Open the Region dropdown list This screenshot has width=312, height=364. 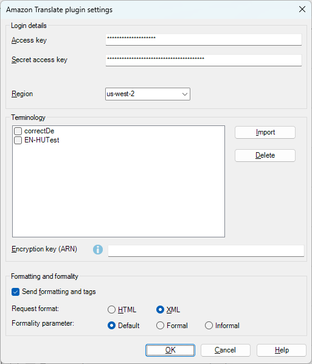tap(148, 94)
